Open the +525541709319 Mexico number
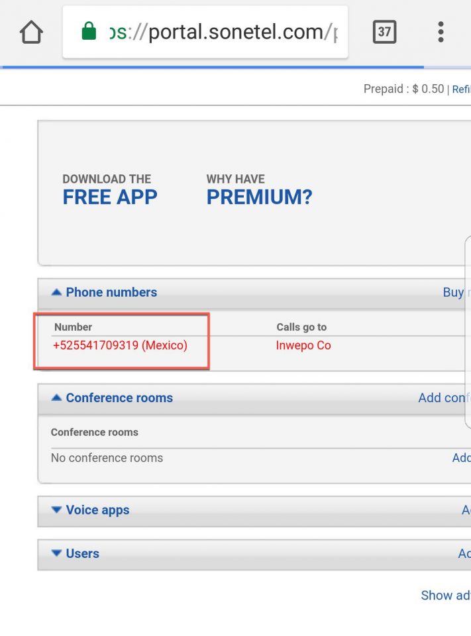The height and width of the screenshot is (636, 471). (x=121, y=345)
